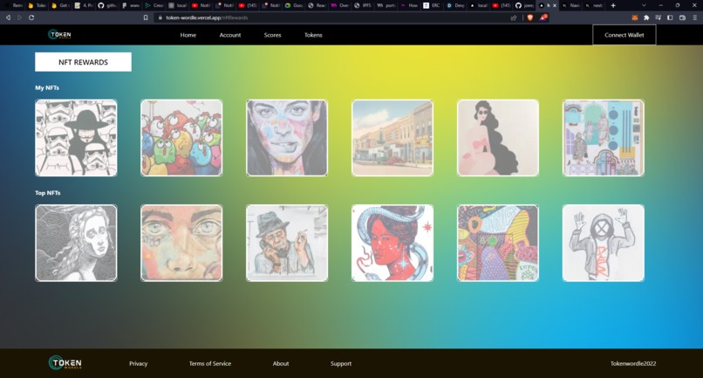Select the vintage street buildings NFT
This screenshot has height=378, width=703.
(392, 138)
